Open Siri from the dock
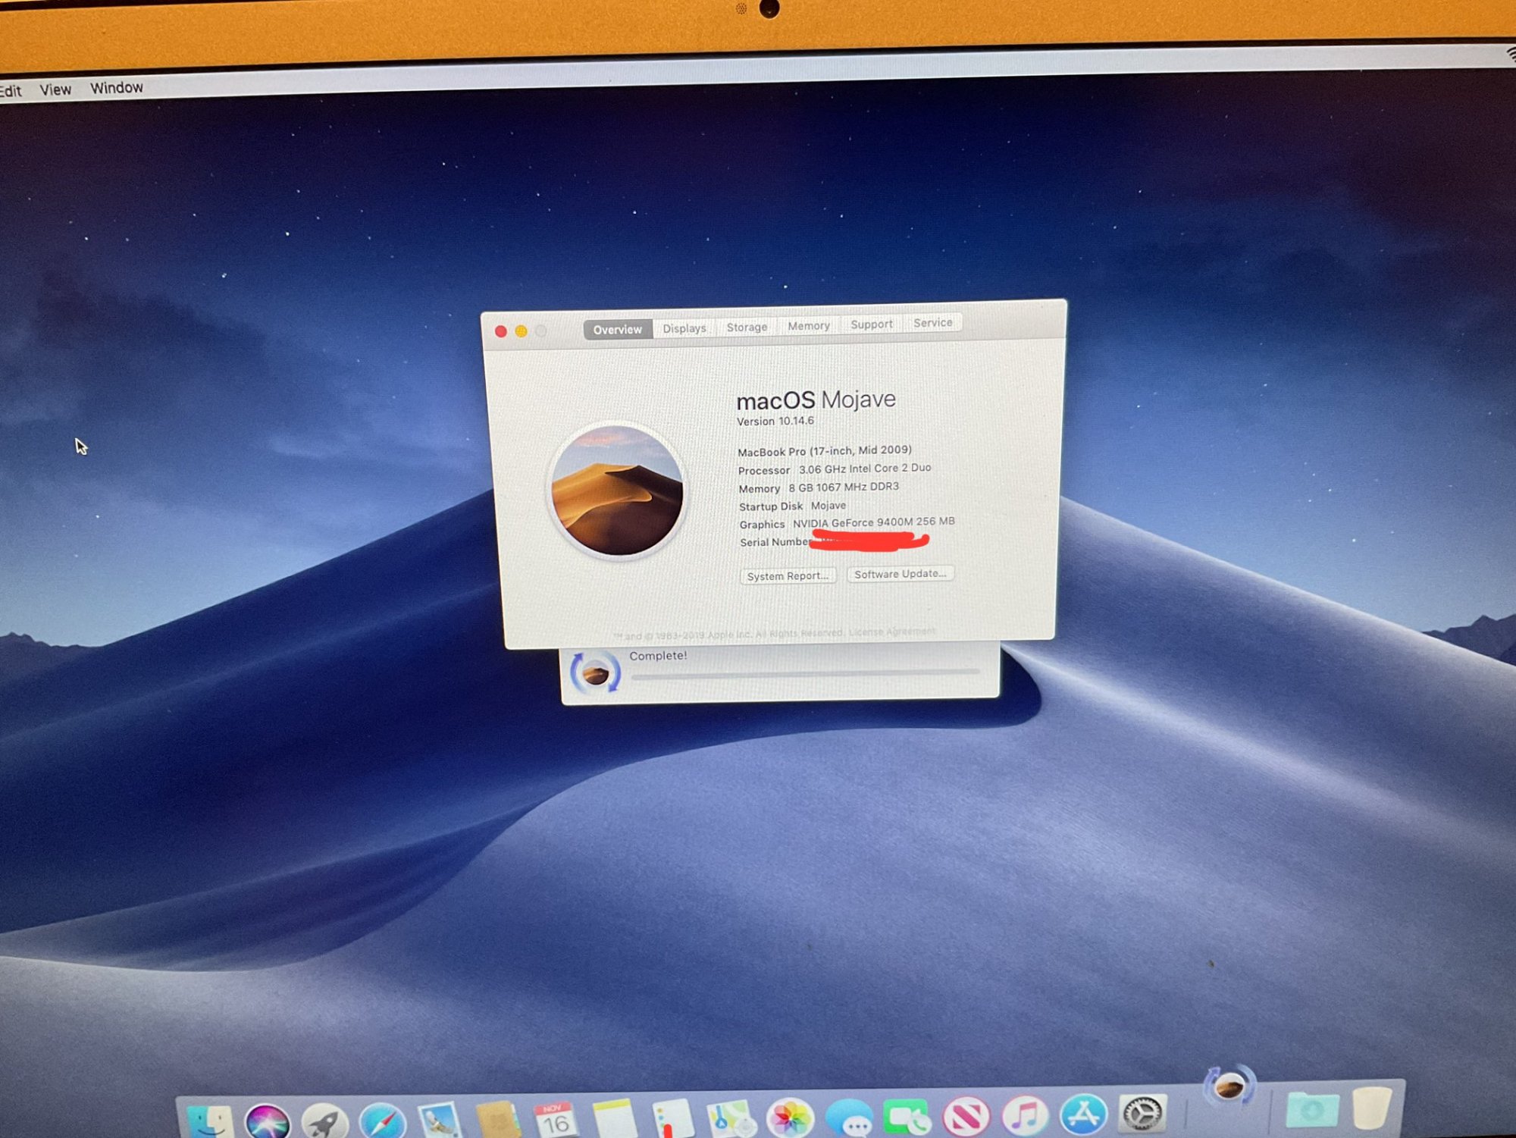The image size is (1516, 1138). [267, 1121]
